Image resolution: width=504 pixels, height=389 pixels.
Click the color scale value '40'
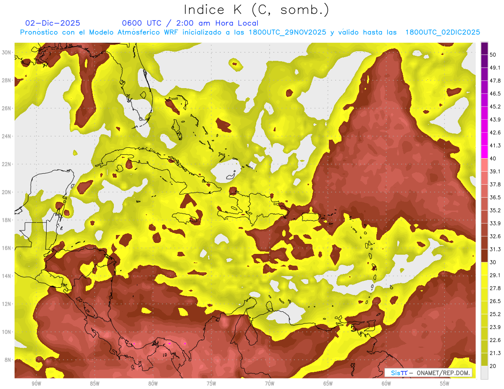[493, 159]
